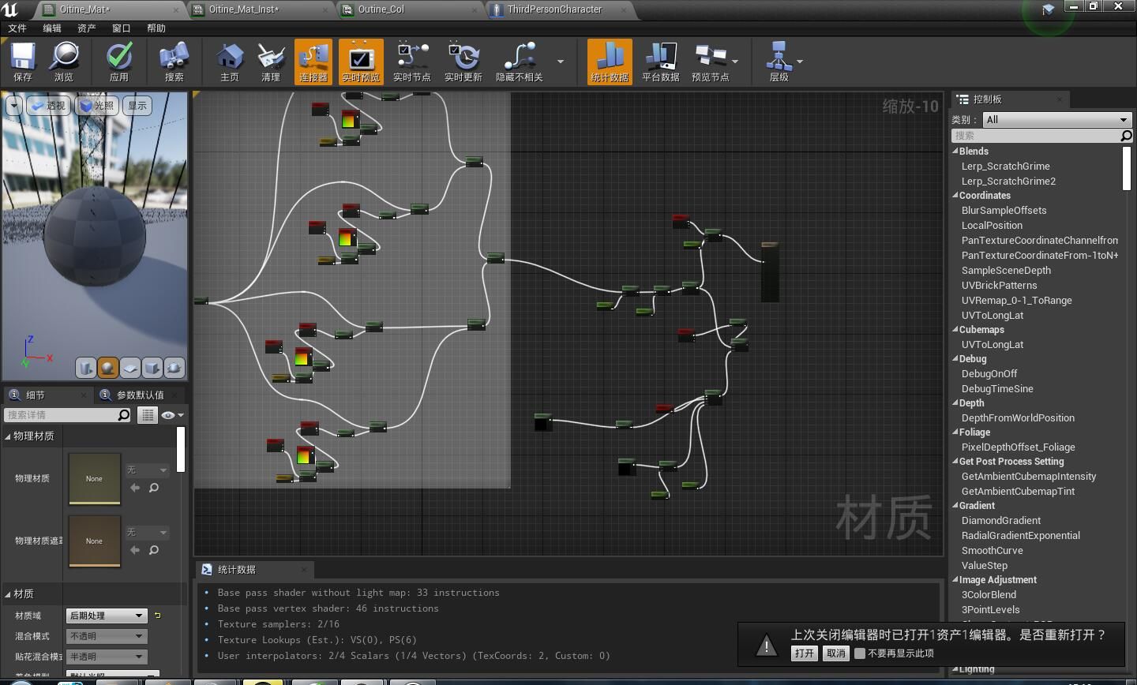Open dropdown arrow next to 隐藏不相关

561,62
